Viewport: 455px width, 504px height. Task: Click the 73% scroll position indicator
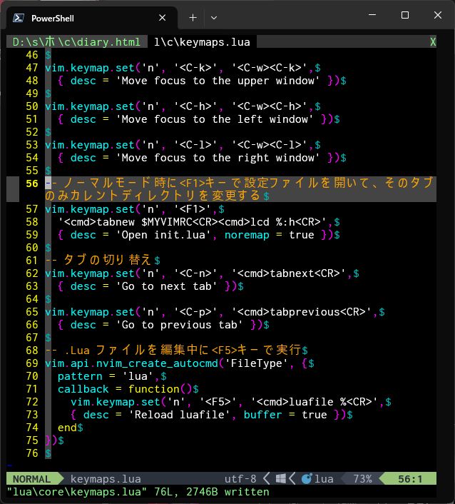coord(362,479)
